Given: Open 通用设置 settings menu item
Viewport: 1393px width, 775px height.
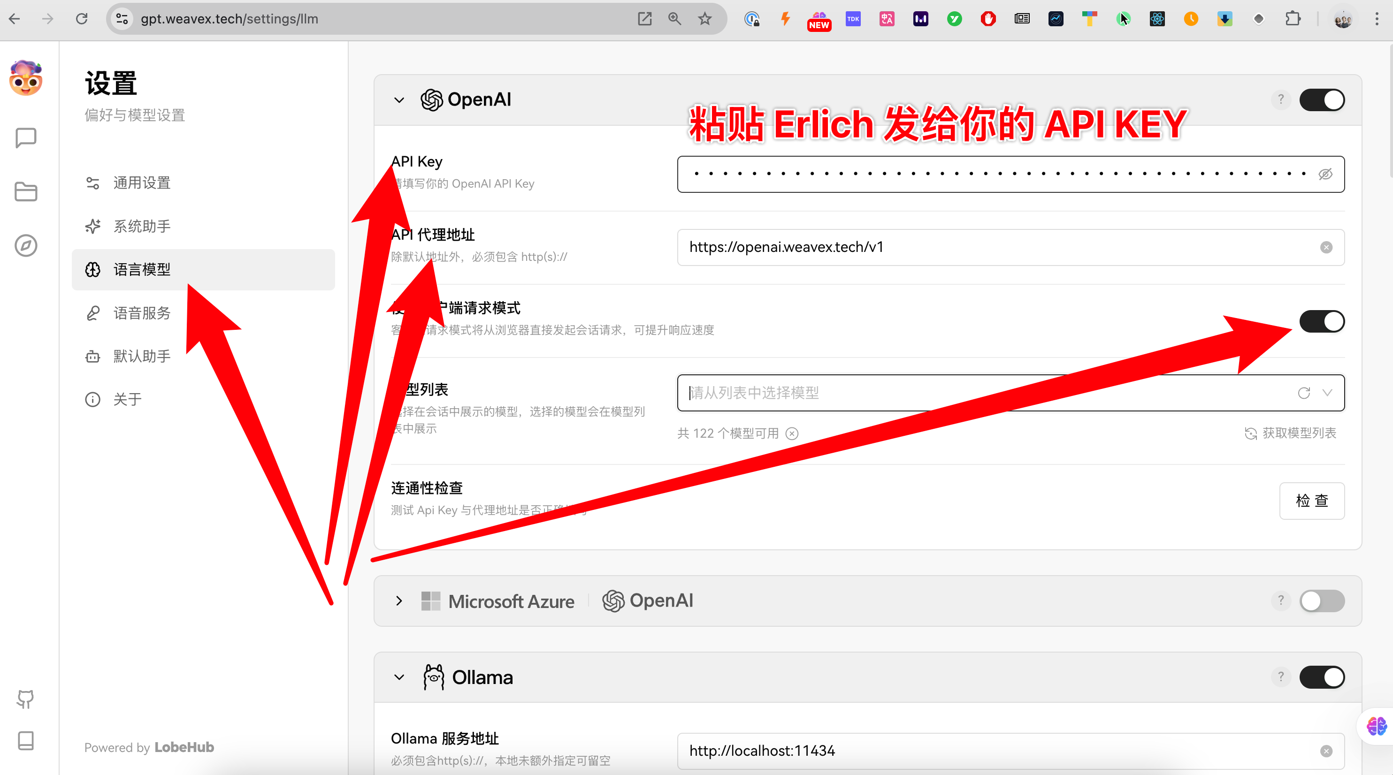Looking at the screenshot, I should (x=203, y=183).
